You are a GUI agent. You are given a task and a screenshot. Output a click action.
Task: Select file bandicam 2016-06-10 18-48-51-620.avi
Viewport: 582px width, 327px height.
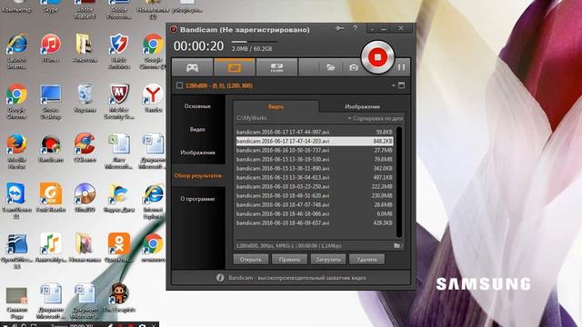315,195
